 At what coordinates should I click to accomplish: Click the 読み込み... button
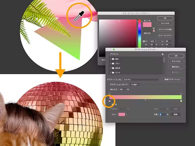(x=176, y=67)
